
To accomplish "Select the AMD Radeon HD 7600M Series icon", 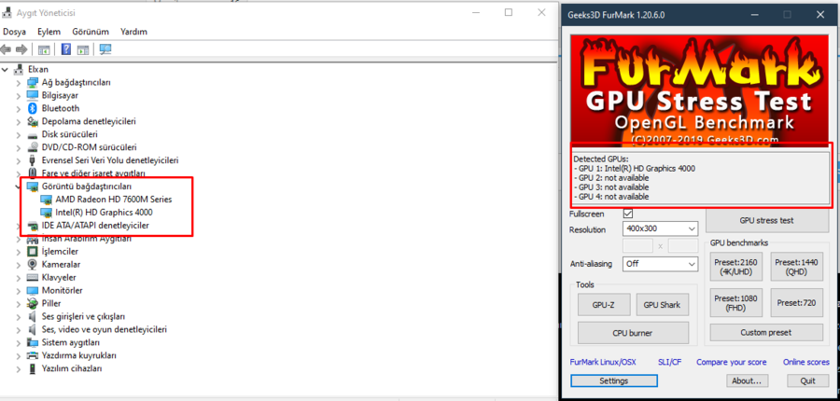I will (x=48, y=200).
